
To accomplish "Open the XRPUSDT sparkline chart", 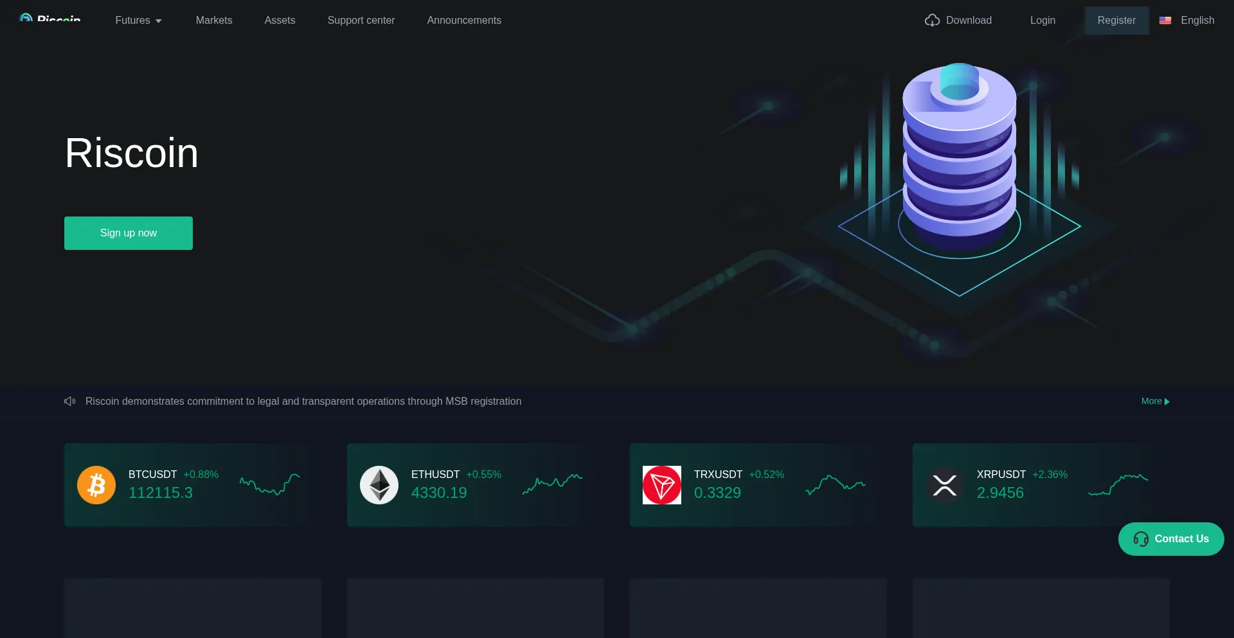I will [1118, 485].
